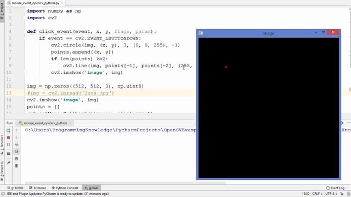
Task: Pause output with the pause icon
Action: coord(9,144)
